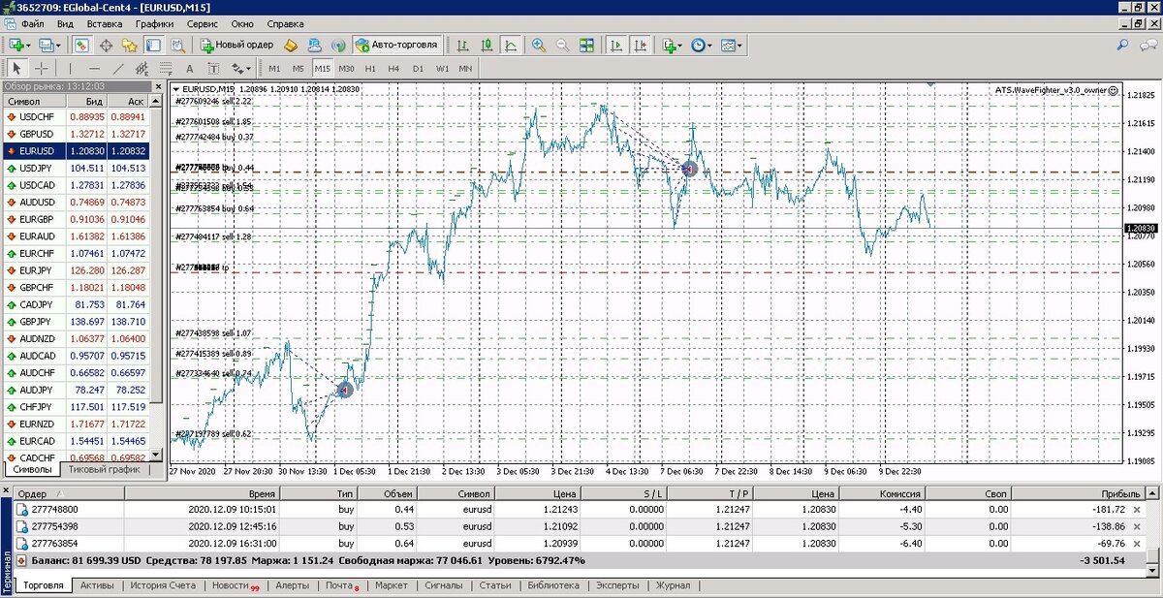Click the Signals broadcast icon

(338, 45)
